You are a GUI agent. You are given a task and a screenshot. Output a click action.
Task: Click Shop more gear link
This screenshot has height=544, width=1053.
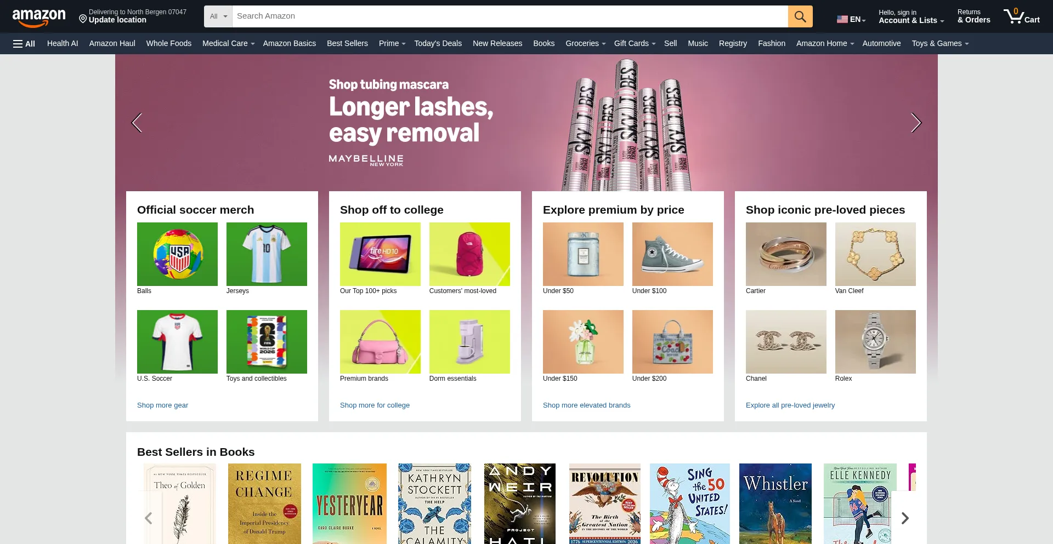[162, 405]
